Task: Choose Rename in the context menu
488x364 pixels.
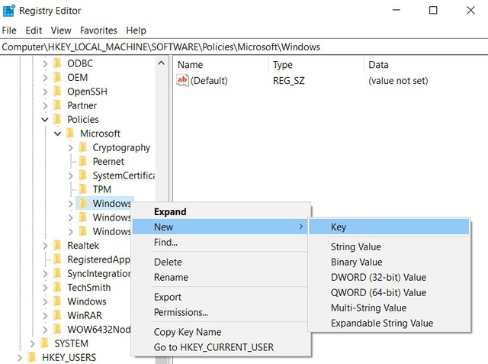Action: (221, 277)
